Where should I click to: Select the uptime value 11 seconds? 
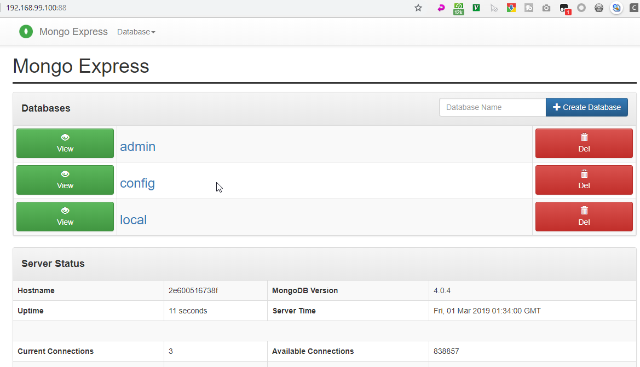[188, 311]
